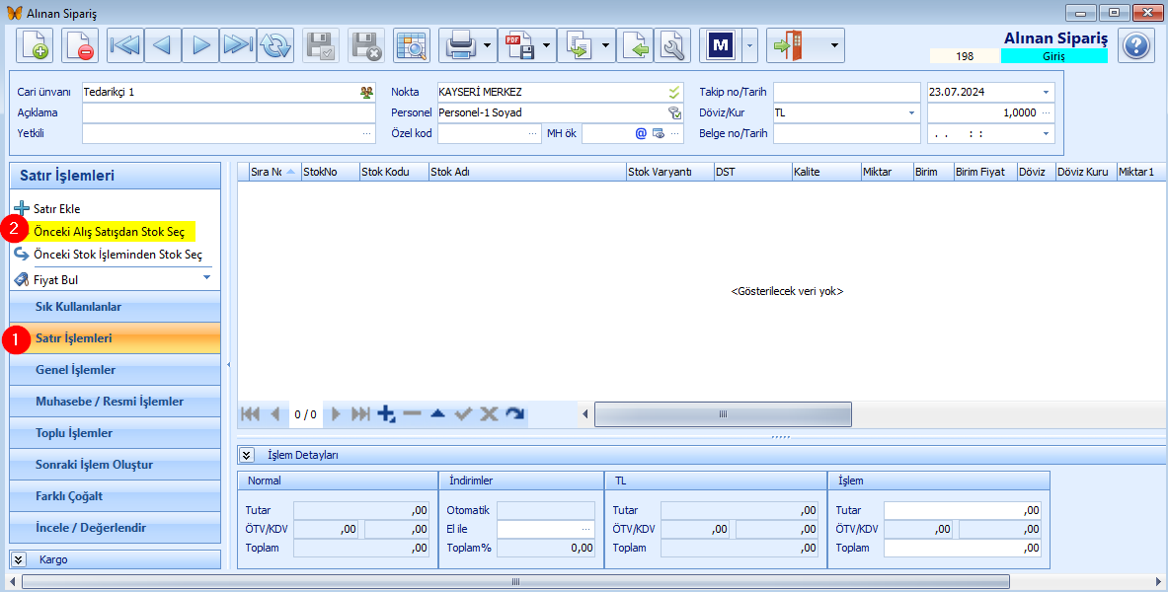Click the window's bottom horizontal scrollbar thumb

coord(515,581)
